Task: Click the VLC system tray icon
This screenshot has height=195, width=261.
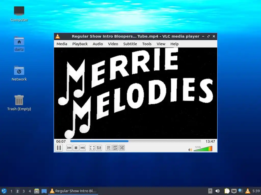Action: point(248,191)
